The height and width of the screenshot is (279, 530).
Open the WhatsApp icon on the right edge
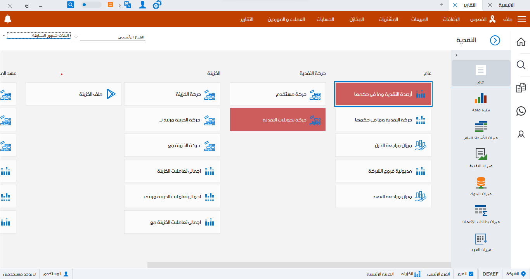(x=521, y=111)
